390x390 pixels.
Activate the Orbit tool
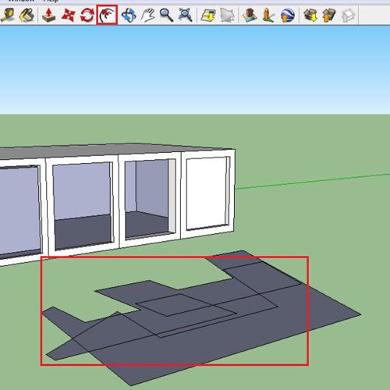129,15
